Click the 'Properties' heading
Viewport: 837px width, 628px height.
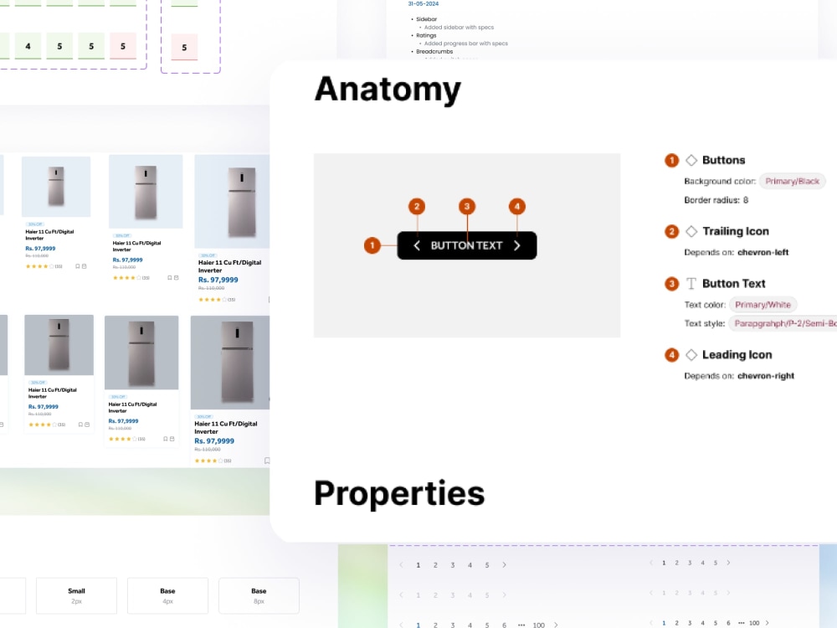[399, 493]
